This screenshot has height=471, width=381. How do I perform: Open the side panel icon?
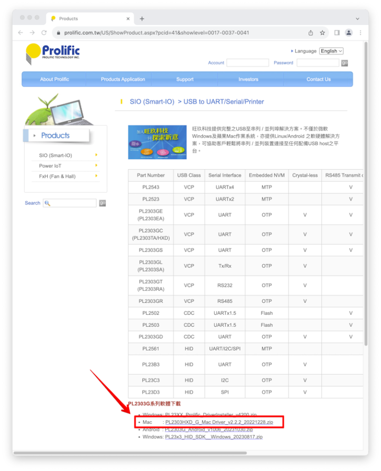(337, 33)
